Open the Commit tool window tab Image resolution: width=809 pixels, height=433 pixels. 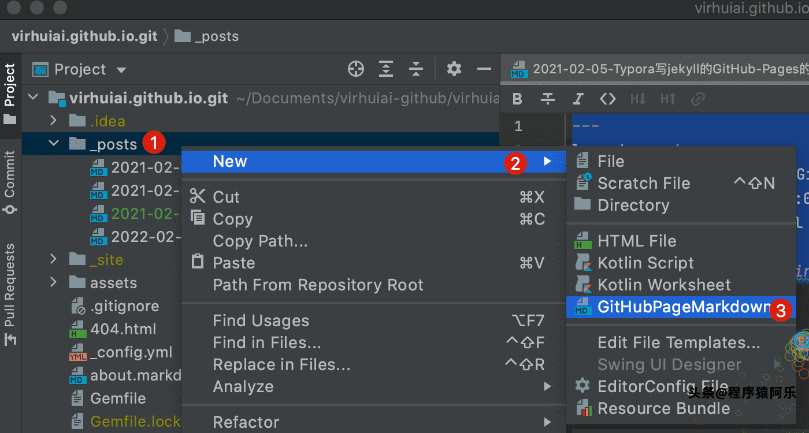pyautogui.click(x=10, y=181)
